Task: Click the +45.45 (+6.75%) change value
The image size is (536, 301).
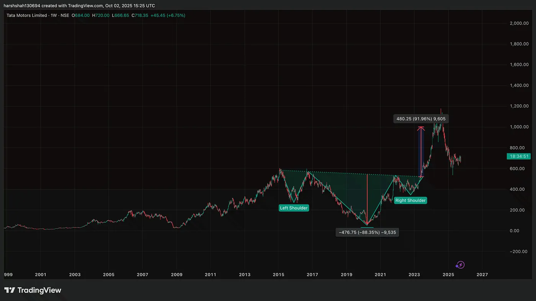Action: pyautogui.click(x=168, y=15)
